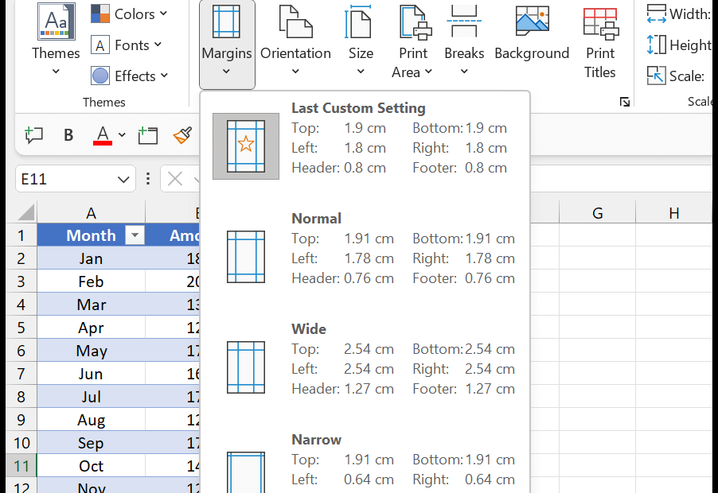
Task: Click the formula bar options dots
Action: [x=147, y=179]
